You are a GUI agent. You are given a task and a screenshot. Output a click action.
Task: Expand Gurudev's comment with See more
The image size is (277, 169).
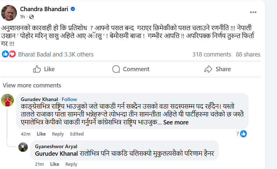point(176,122)
